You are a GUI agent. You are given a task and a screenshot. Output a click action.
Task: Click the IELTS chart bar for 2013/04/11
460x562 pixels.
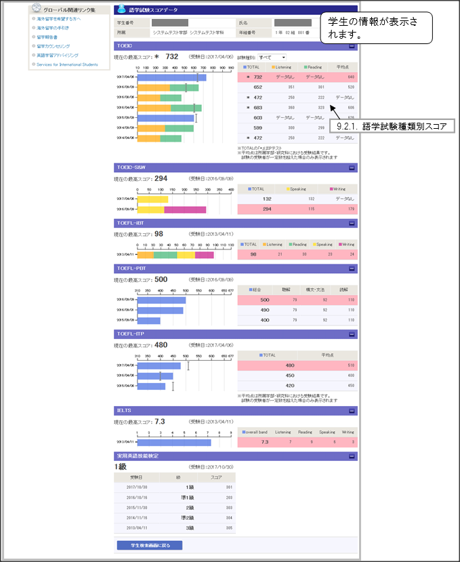[174, 443]
